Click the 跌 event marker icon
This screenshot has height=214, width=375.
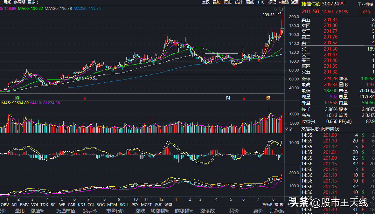coord(17,97)
